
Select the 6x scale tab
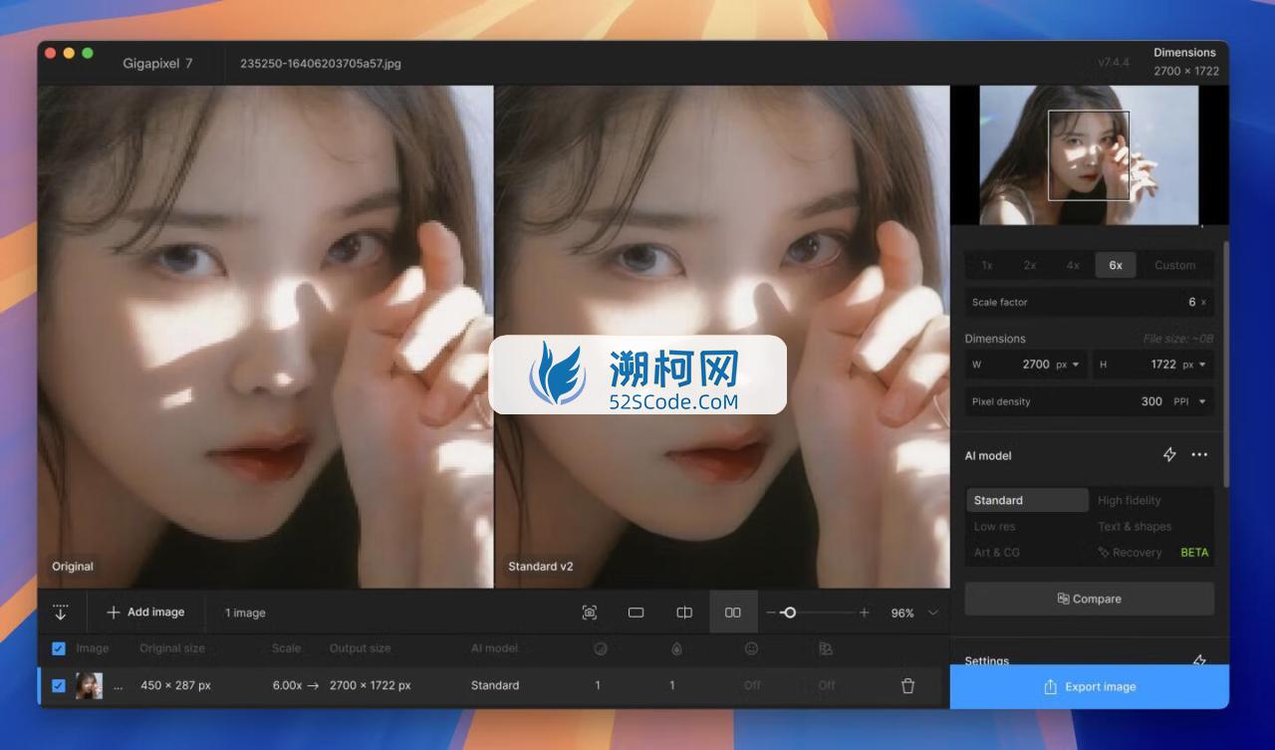click(x=1116, y=265)
